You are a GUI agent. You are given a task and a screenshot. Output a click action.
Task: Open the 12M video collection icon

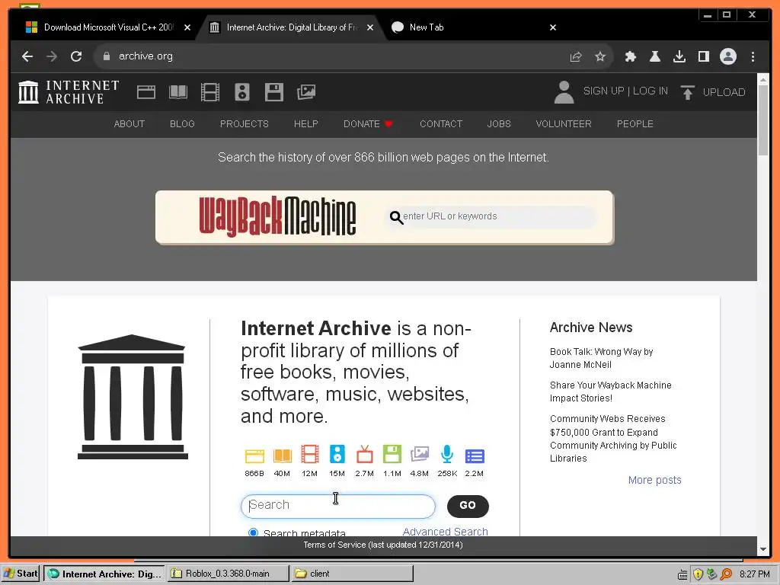click(309, 455)
